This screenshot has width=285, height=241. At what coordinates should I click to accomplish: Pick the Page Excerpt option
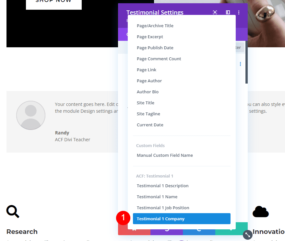click(150, 37)
